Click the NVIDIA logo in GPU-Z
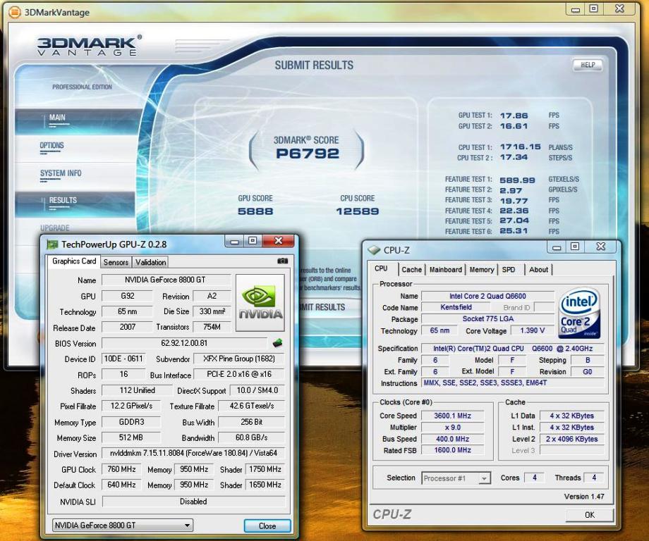Screen dimensions: 649x541 [260, 302]
